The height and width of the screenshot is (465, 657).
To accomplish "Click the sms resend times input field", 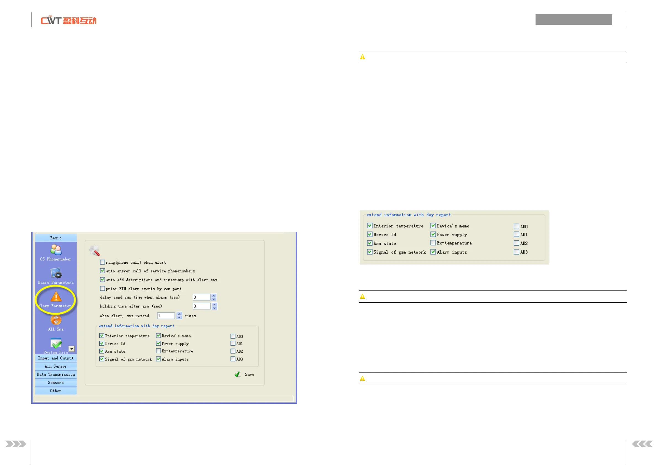I will pyautogui.click(x=166, y=316).
